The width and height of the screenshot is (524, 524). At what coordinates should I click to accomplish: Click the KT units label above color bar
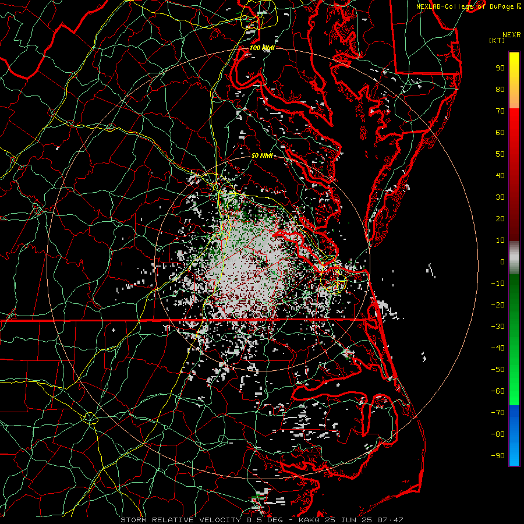click(x=497, y=40)
